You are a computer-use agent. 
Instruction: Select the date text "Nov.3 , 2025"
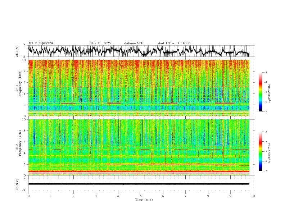pyautogui.click(x=100, y=43)
